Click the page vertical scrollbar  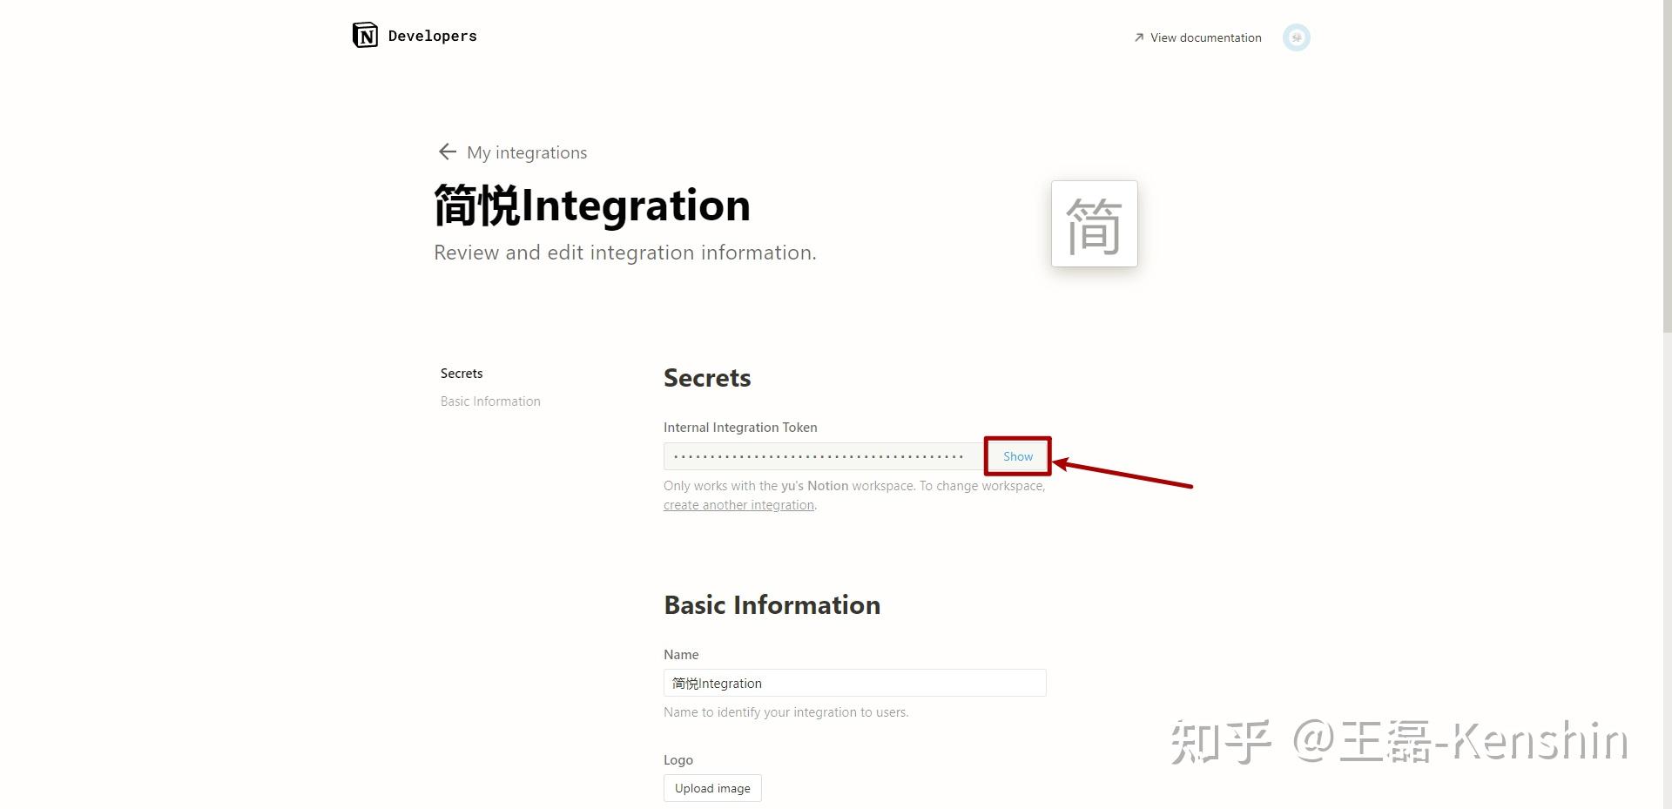1667,165
